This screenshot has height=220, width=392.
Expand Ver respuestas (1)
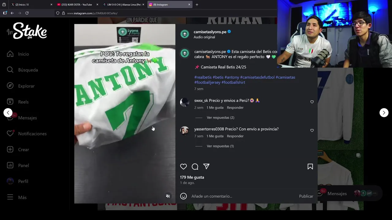coord(220,146)
